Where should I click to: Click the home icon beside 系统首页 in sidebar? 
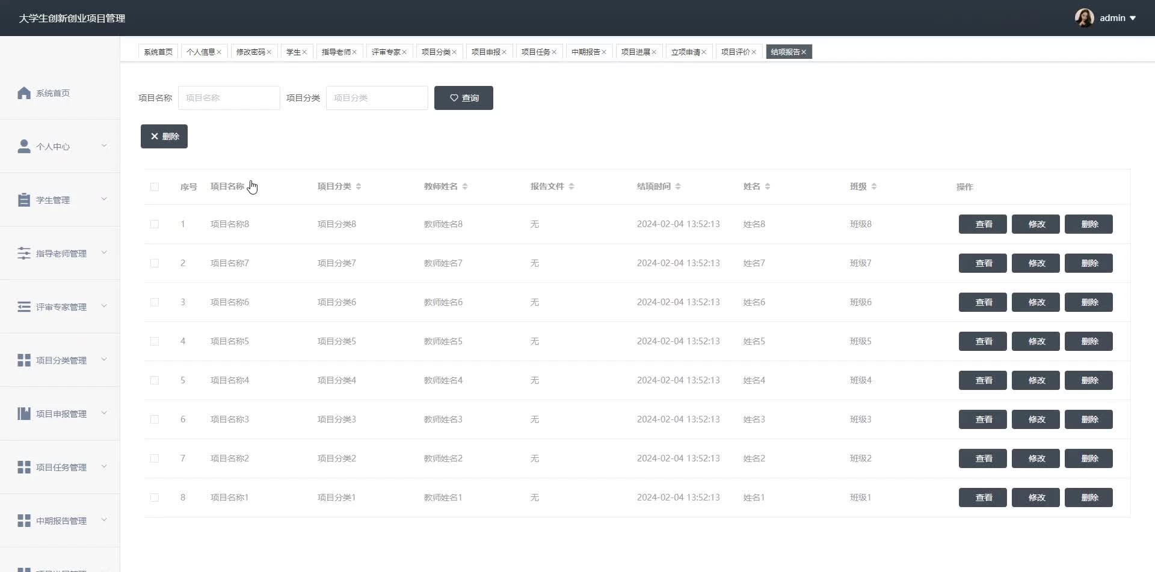point(24,93)
